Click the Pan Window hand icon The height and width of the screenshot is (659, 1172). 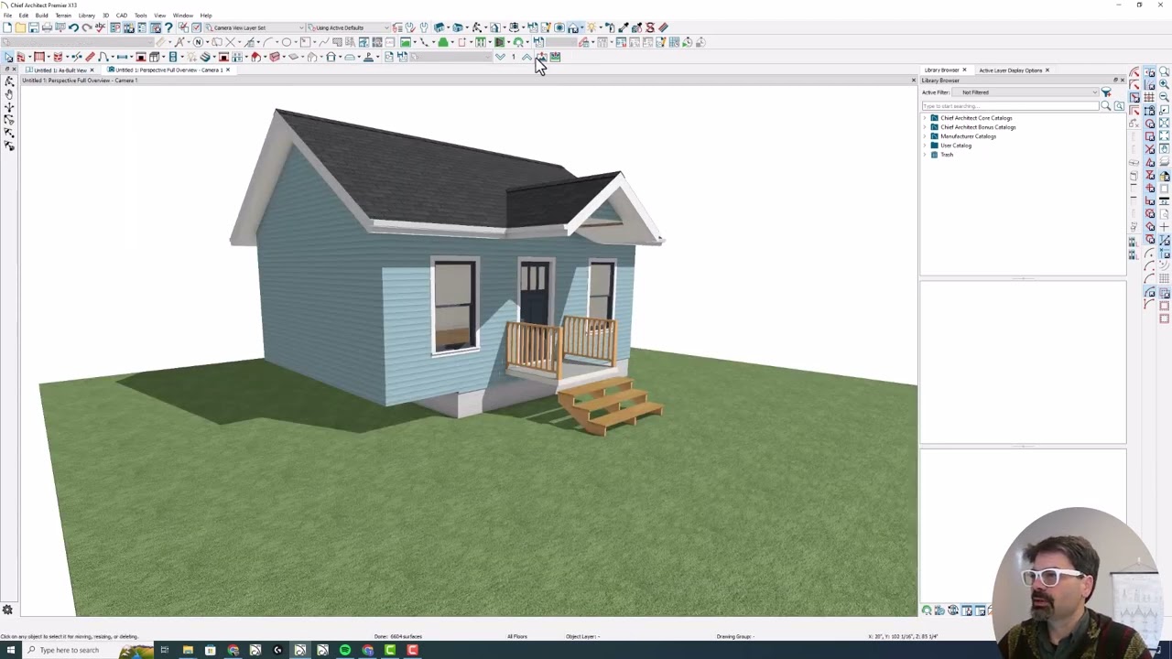tap(1164, 148)
